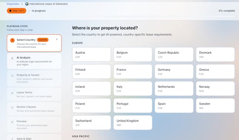Choose the Czech Republic card

pyautogui.click(x=174, y=54)
